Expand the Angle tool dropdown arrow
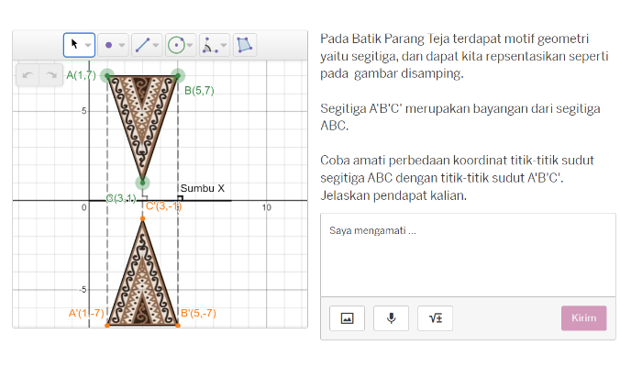 pyautogui.click(x=224, y=45)
